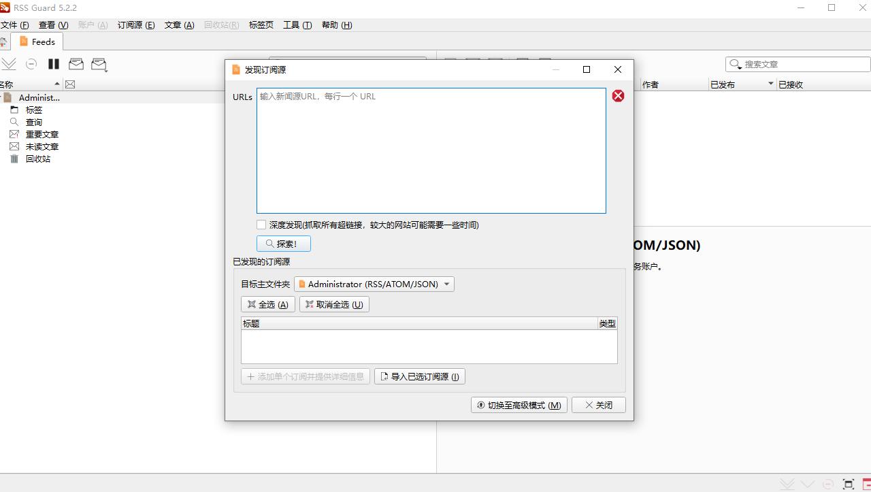Click 切换至高级模式 (M) button
The image size is (871, 492).
pos(519,405)
